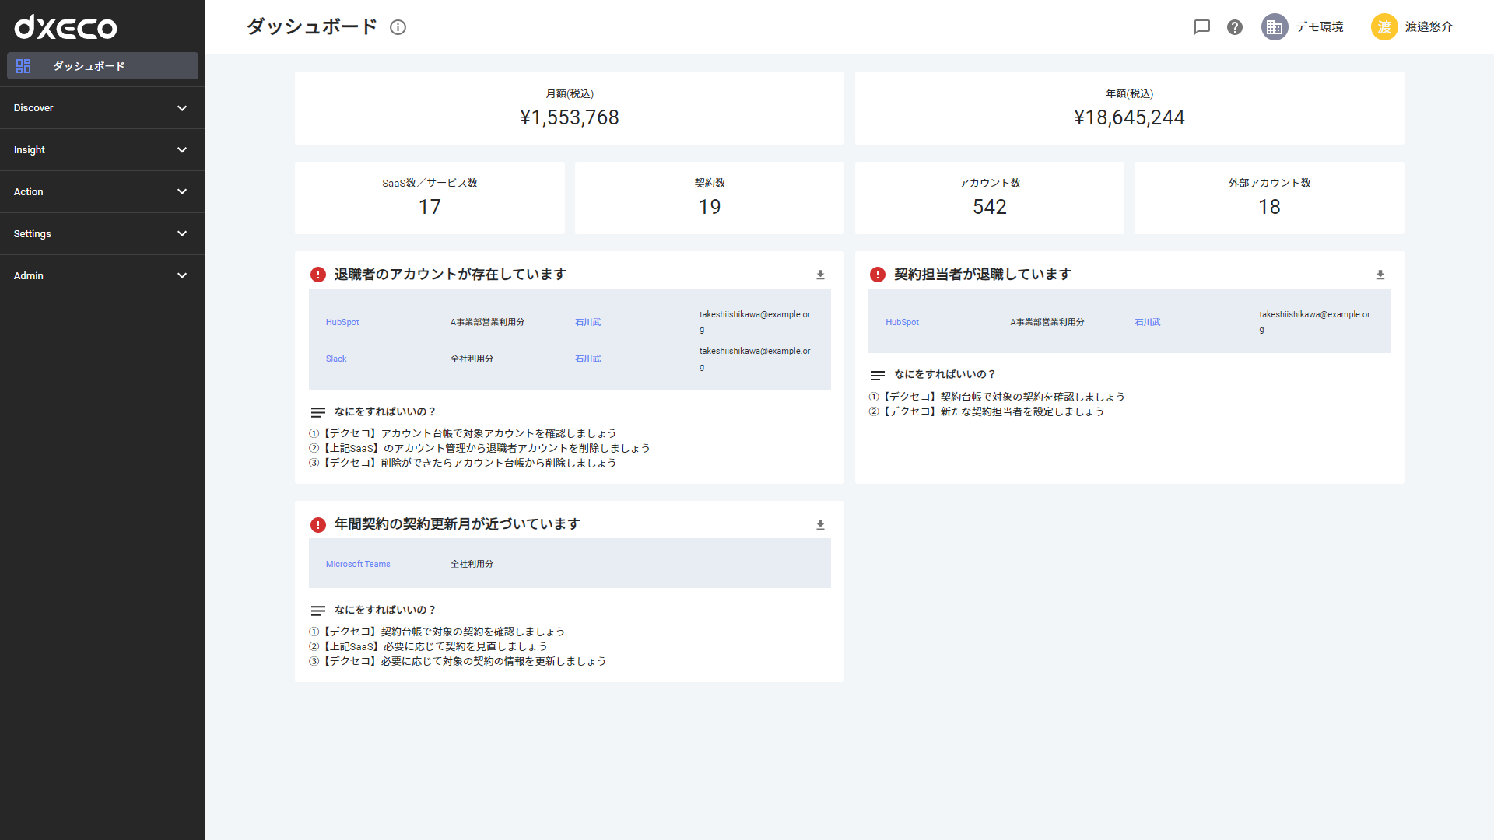Click the info icon beside ダッシュボード title

click(x=398, y=27)
